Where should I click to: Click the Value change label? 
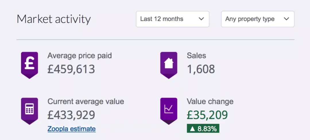pyautogui.click(x=210, y=101)
